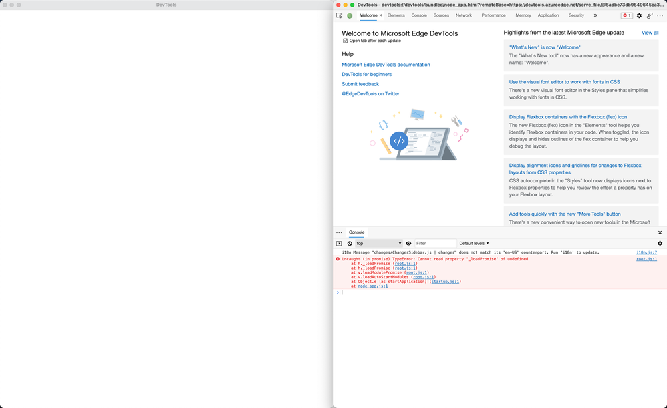The image size is (667, 408).
Task: Open the node_app.js:1 stack link
Action: [373, 286]
